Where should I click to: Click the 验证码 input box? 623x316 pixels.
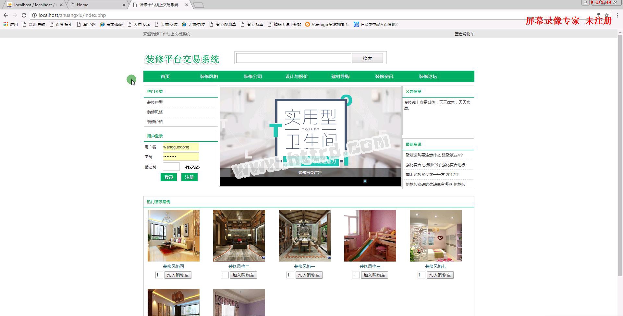(171, 167)
